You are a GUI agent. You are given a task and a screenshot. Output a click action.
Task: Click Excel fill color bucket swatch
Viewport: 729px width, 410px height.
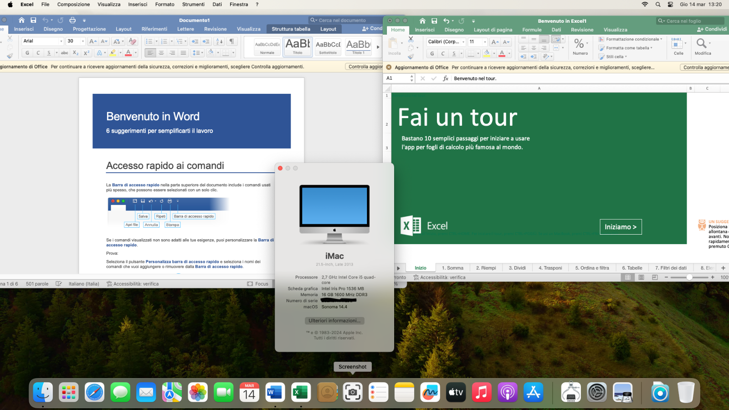tap(487, 54)
